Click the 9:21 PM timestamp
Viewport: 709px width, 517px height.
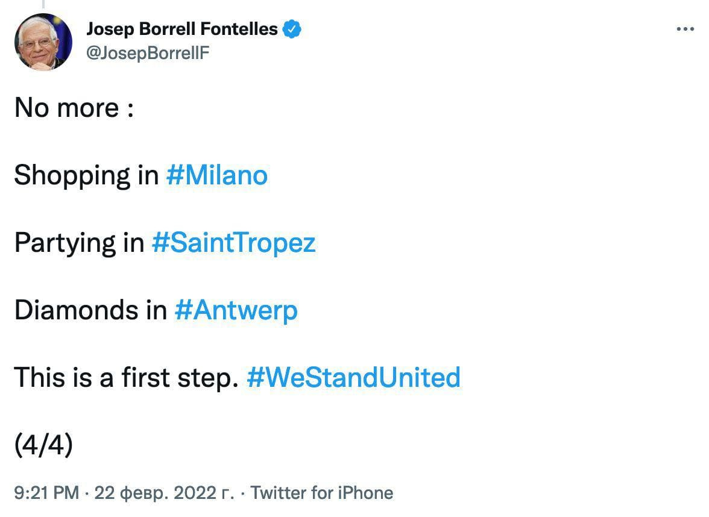pos(46,493)
